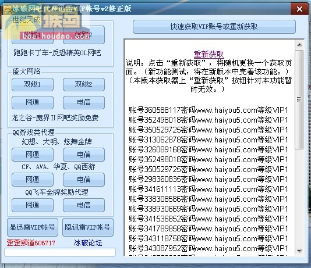
Task: Click 电信 under QQ飞车金牌奖励代理
Action: [84, 205]
